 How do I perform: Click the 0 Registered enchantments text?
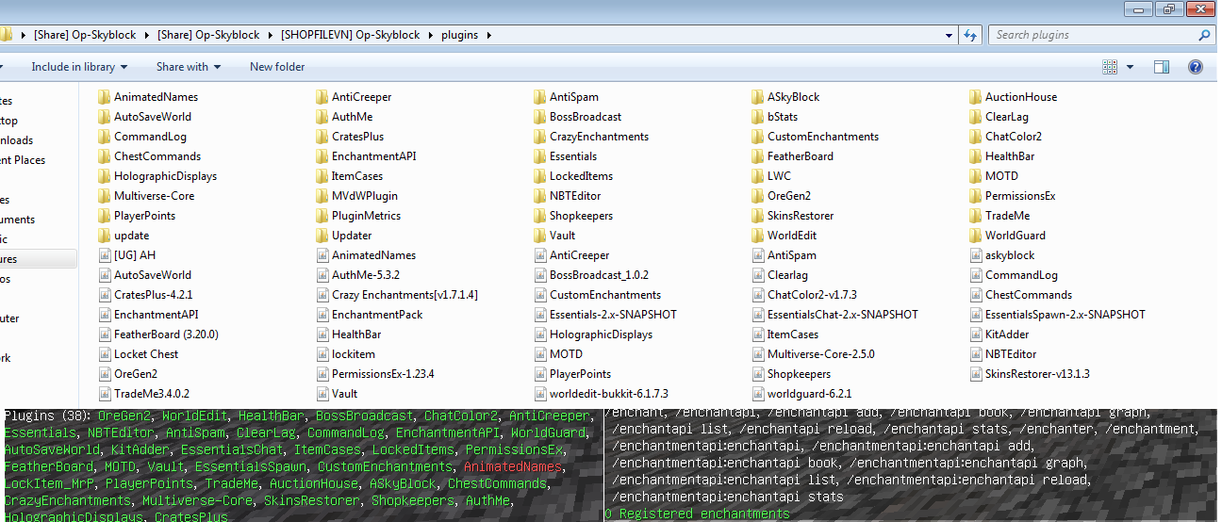pyautogui.click(x=697, y=514)
